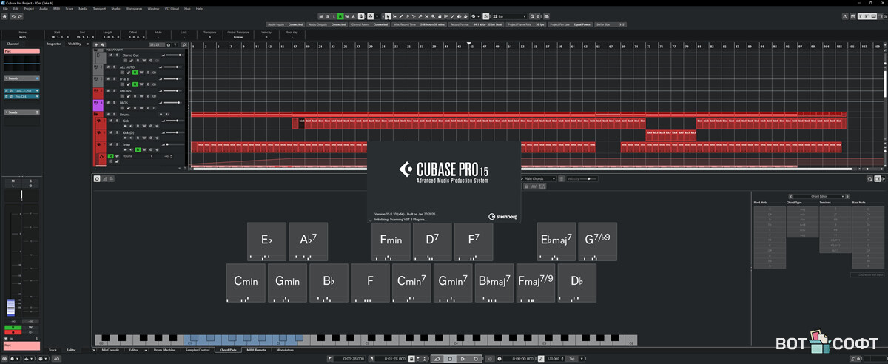The width and height of the screenshot is (888, 364).
Task: Click the Record button in the transport bar
Action: 475,358
